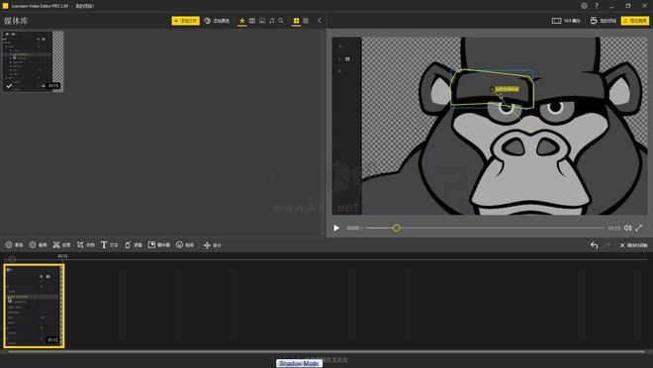The image size is (653, 368).
Task: Click the timeline horizontal scrollbar
Action: coord(326,352)
